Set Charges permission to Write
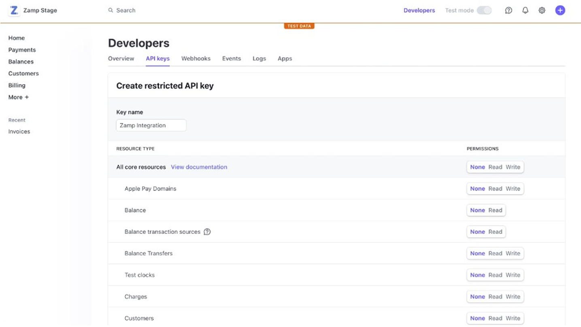Screen dimensions: 581x327 513,297
